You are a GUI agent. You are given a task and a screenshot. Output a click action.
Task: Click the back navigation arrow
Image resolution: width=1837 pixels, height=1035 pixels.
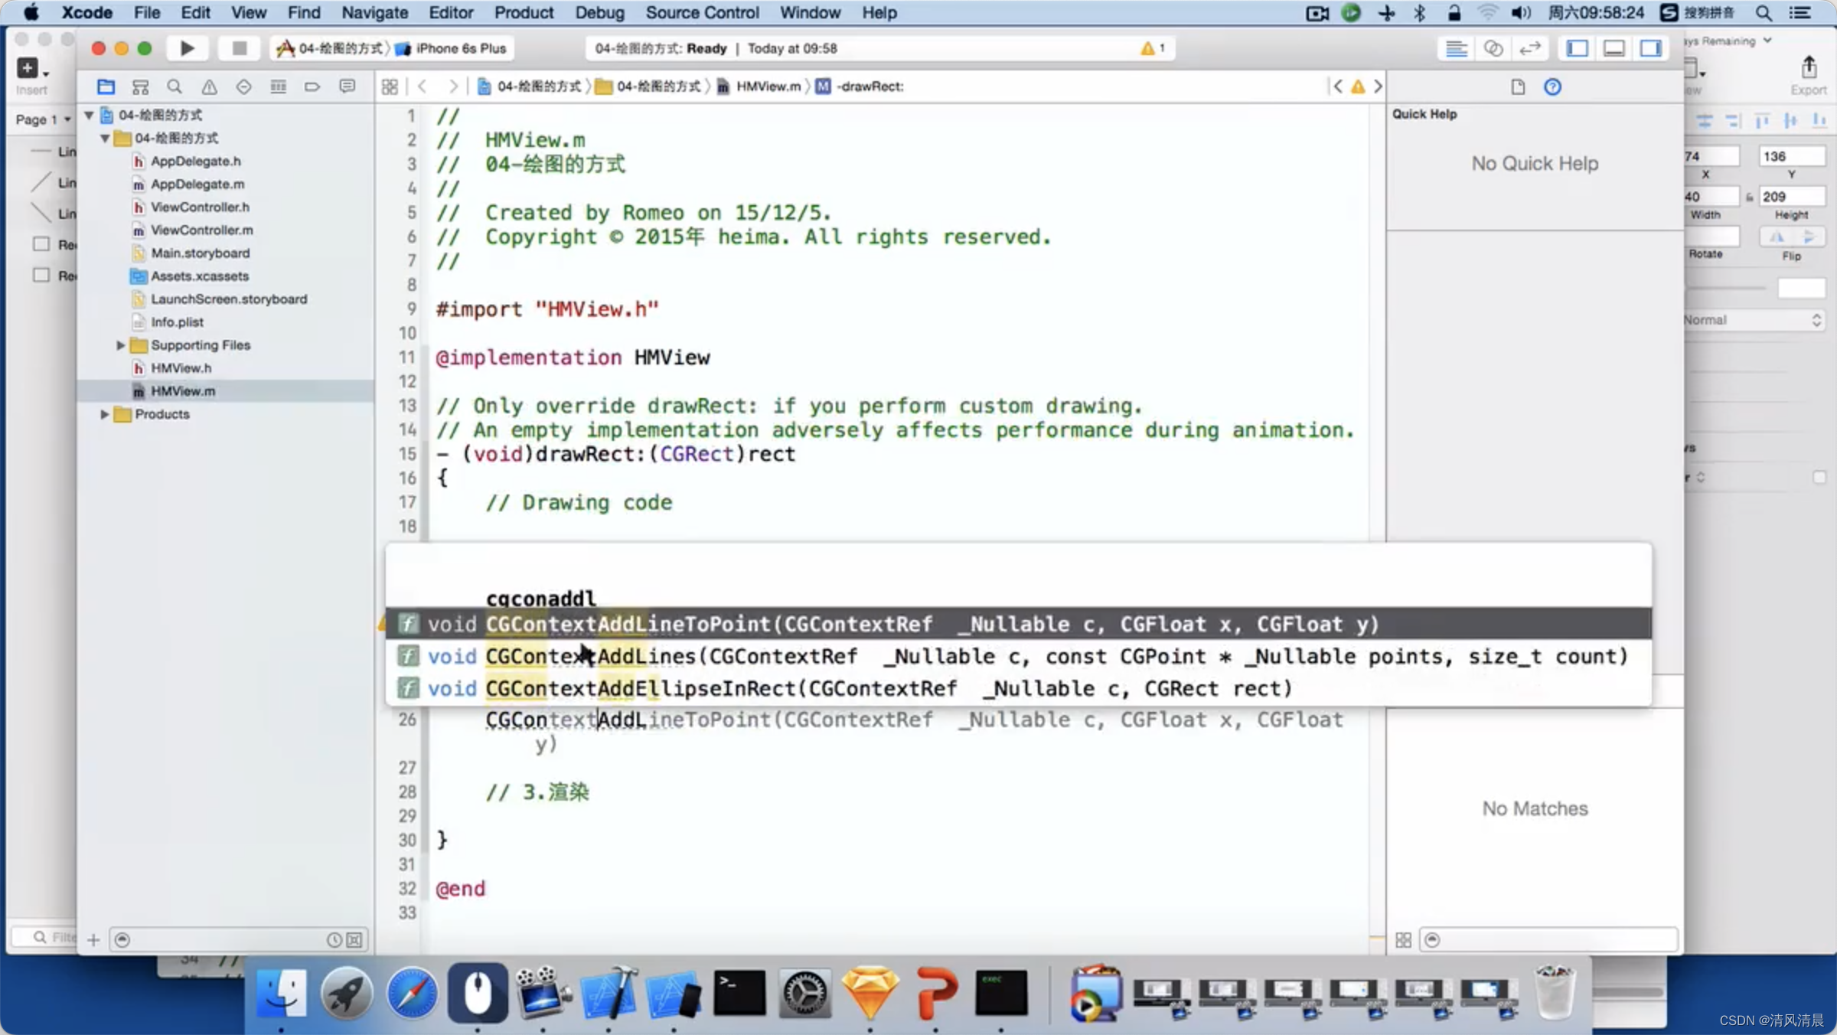point(423,86)
